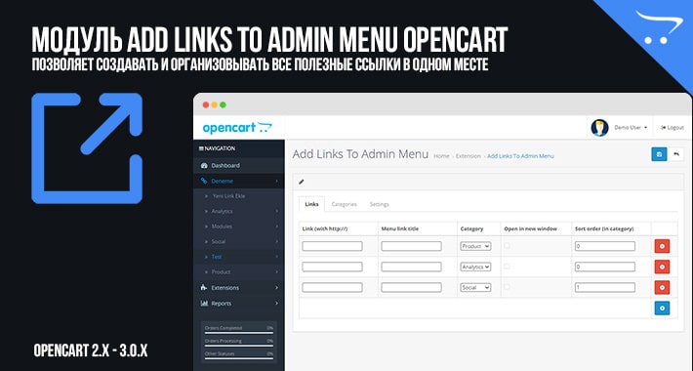Open the Reports navigation menu item
Screen dimensions: 693x371
click(x=239, y=304)
